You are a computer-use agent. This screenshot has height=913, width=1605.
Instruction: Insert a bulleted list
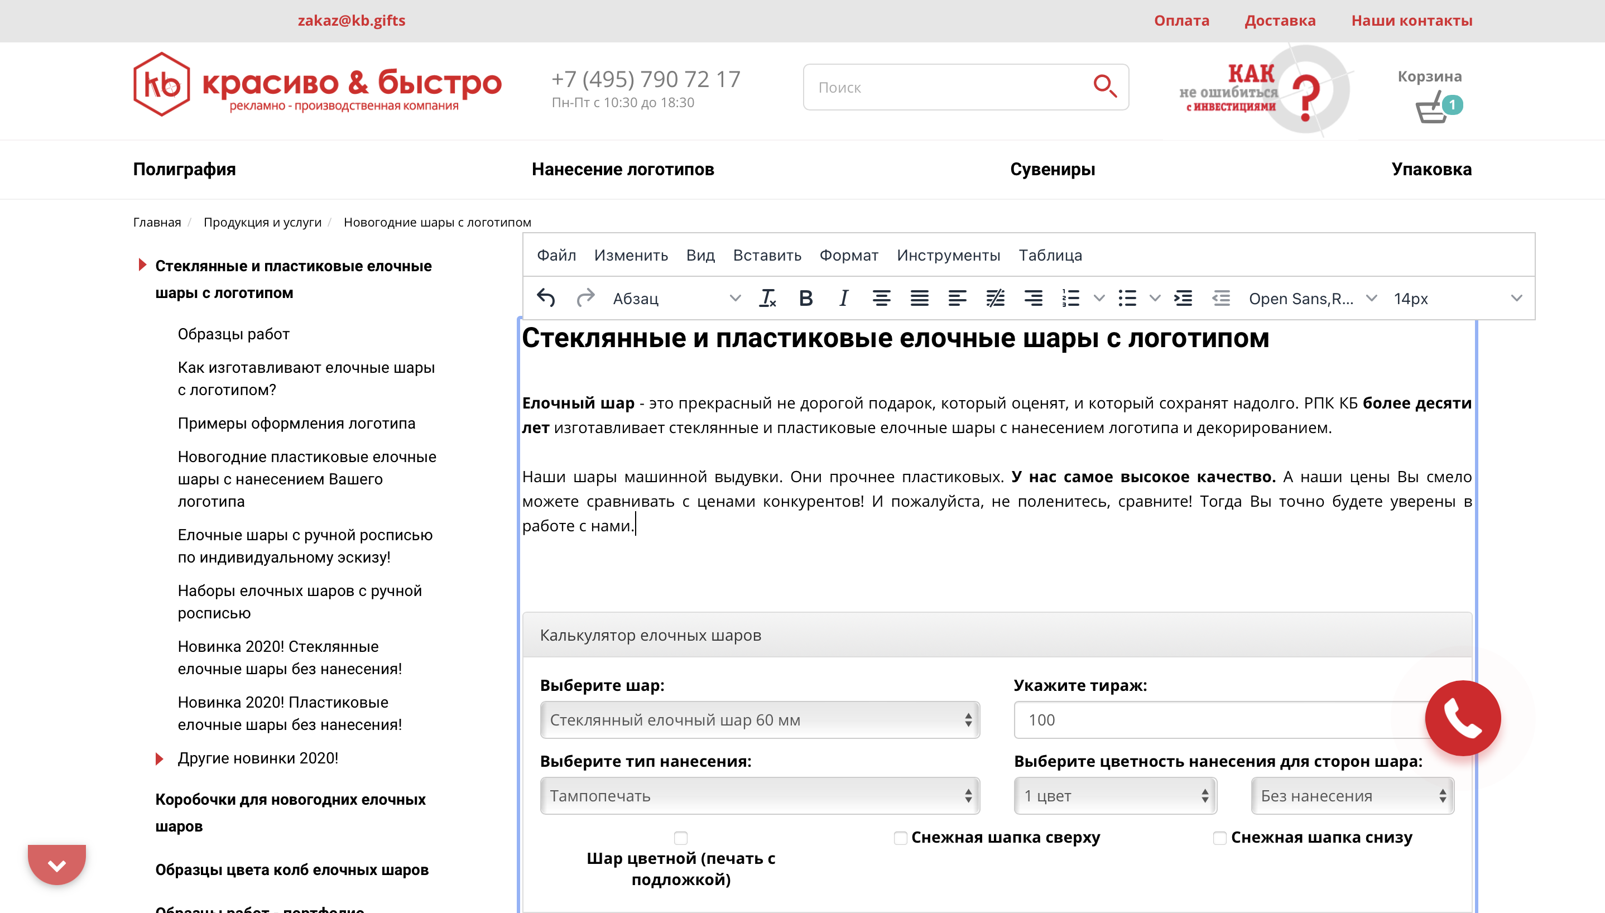pos(1127,299)
